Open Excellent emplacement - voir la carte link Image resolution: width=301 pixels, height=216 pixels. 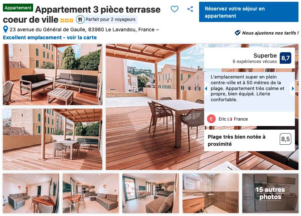[x=50, y=37]
